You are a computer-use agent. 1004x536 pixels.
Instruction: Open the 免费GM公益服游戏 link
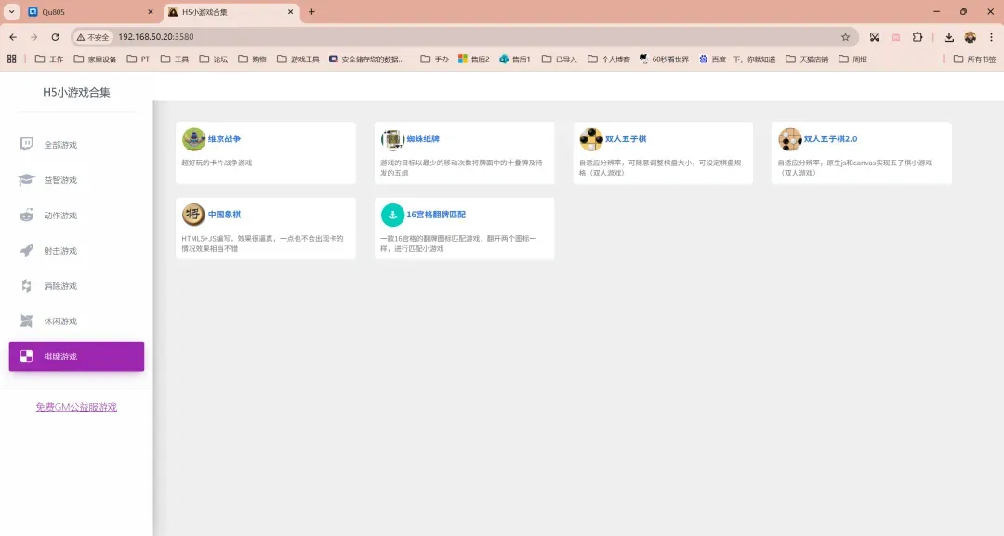tap(76, 407)
